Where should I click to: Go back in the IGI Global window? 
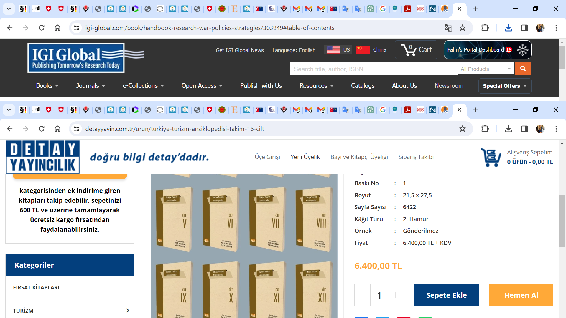(x=10, y=28)
